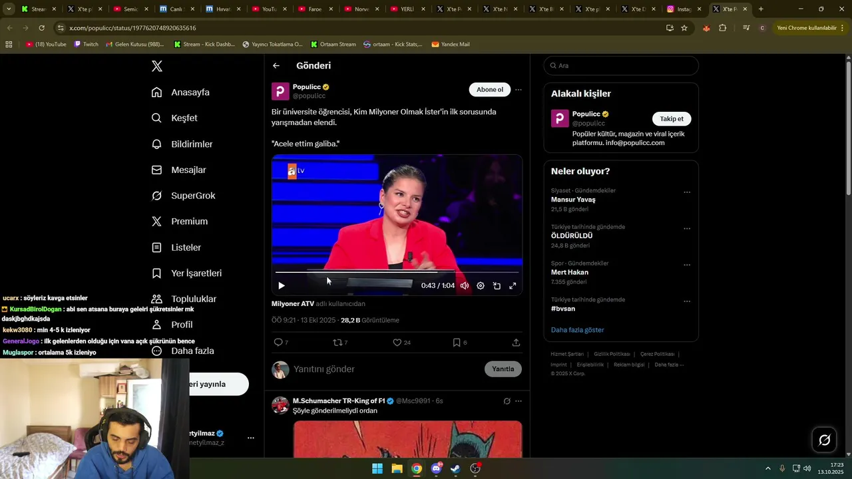Open Discord from taskbar
This screenshot has width=852, height=479.
point(436,468)
